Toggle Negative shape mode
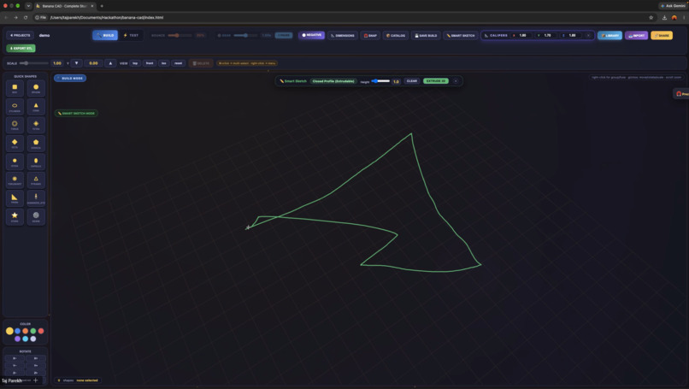 311,35
